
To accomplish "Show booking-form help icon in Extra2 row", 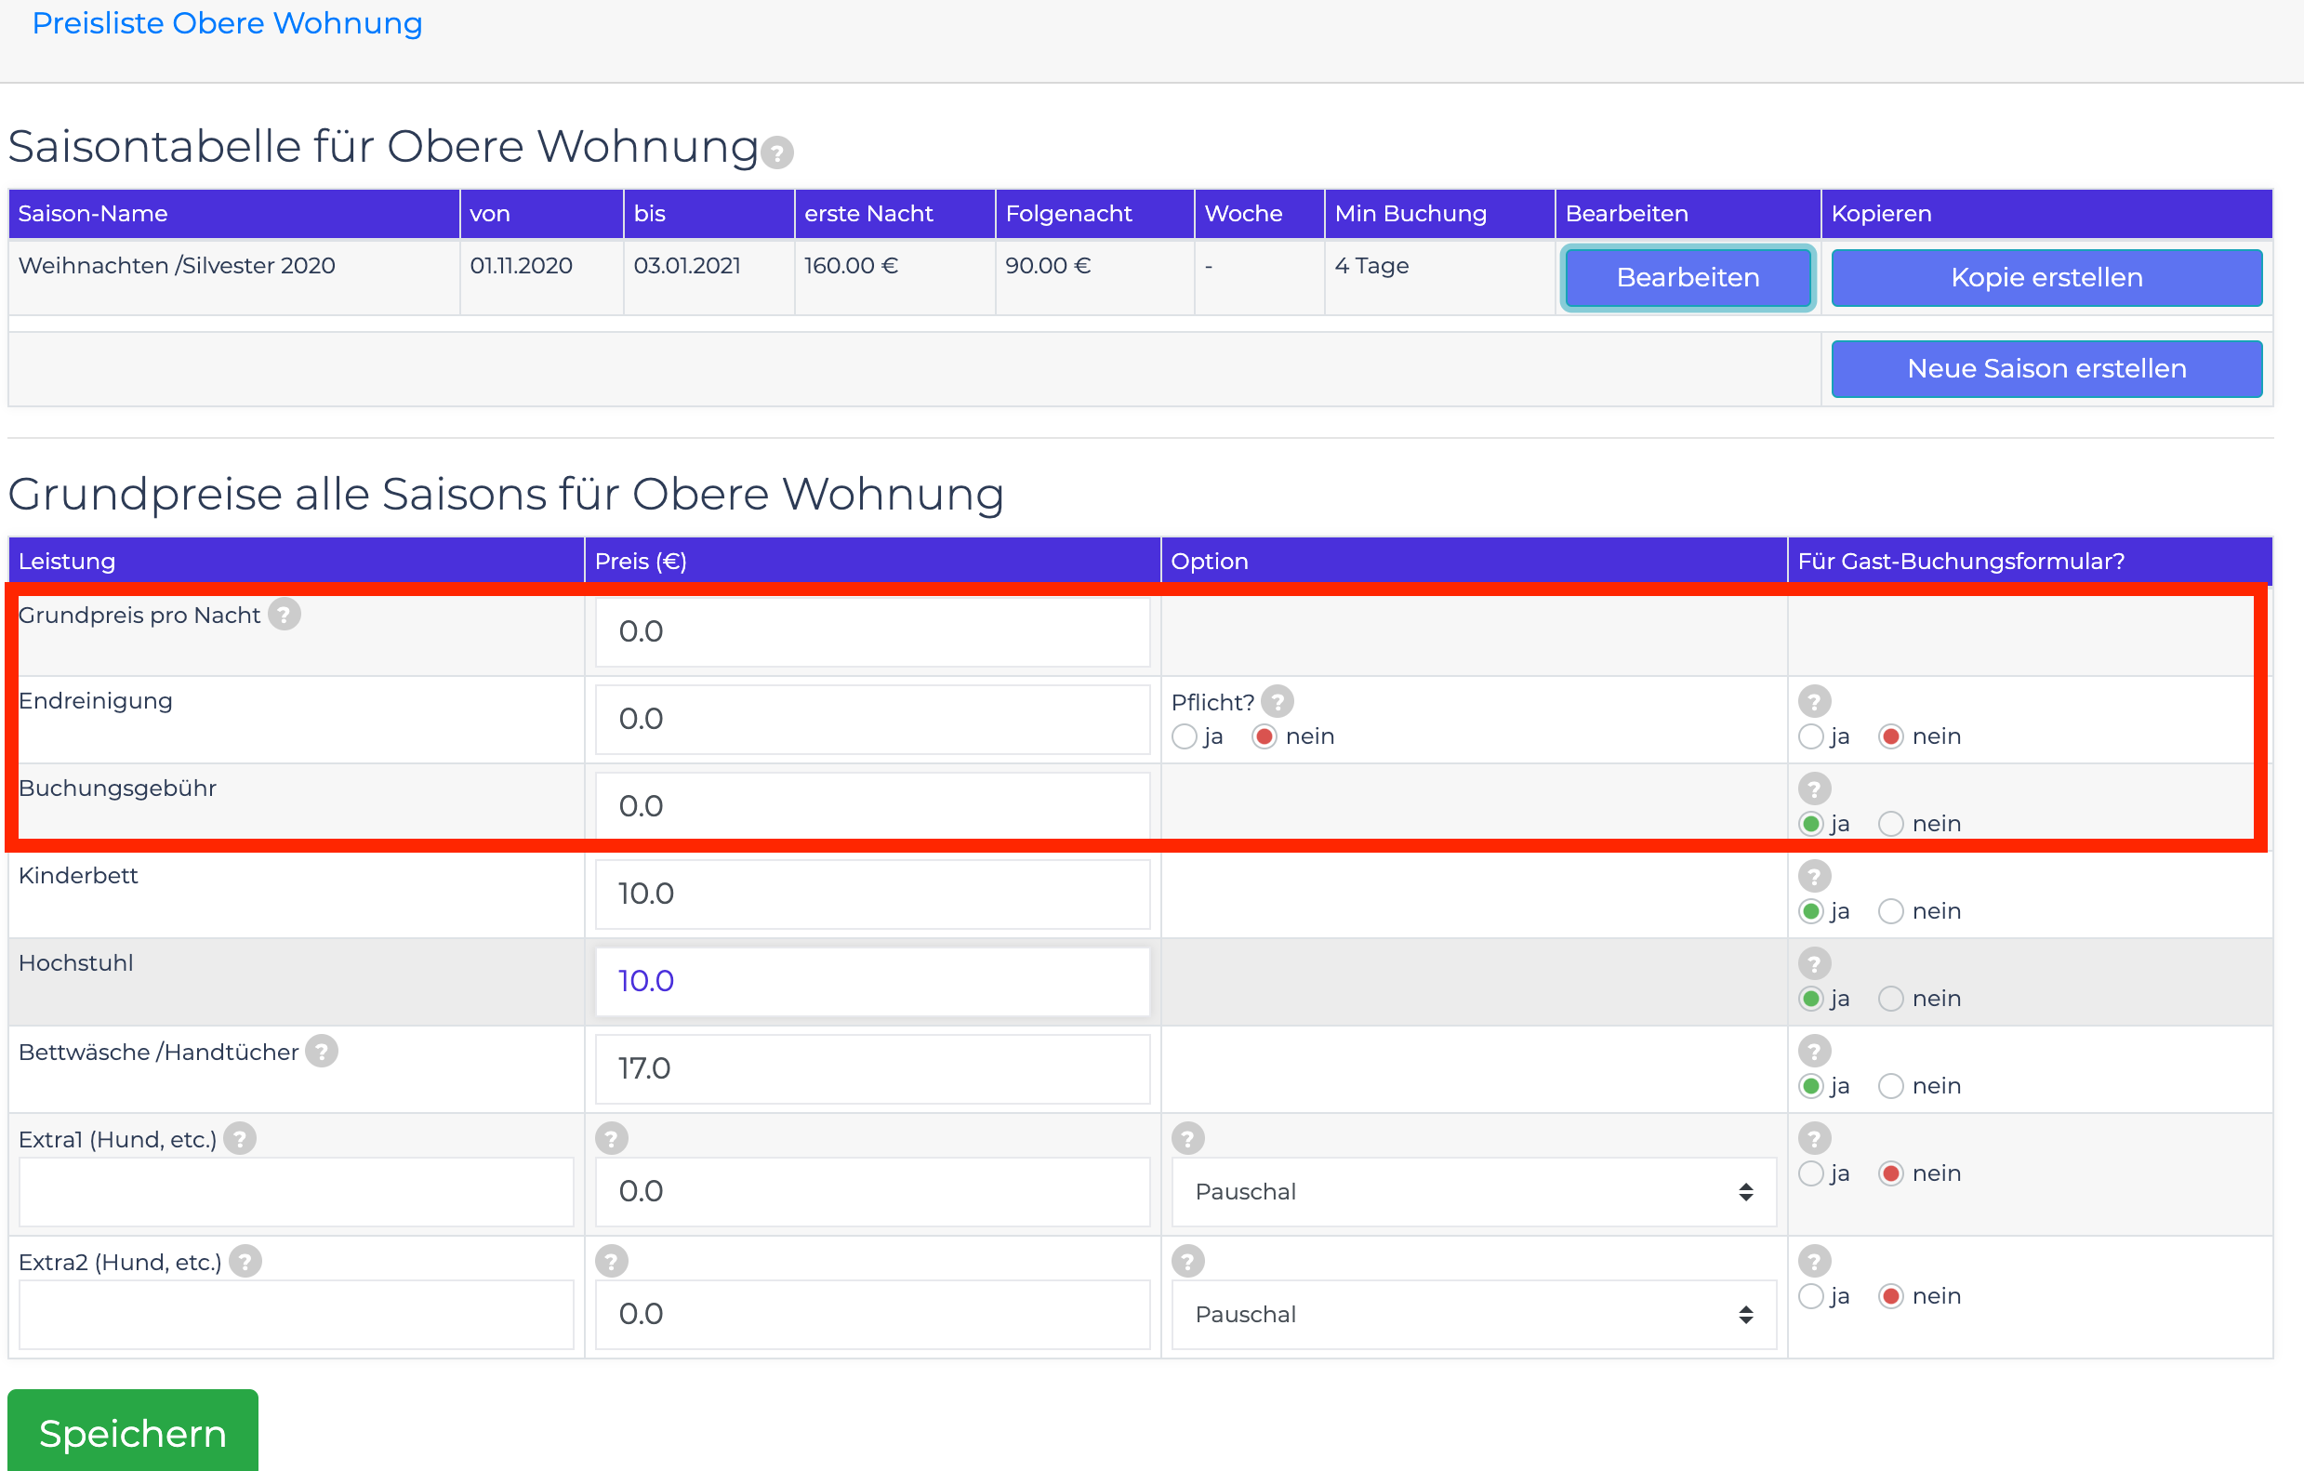I will [1814, 1262].
